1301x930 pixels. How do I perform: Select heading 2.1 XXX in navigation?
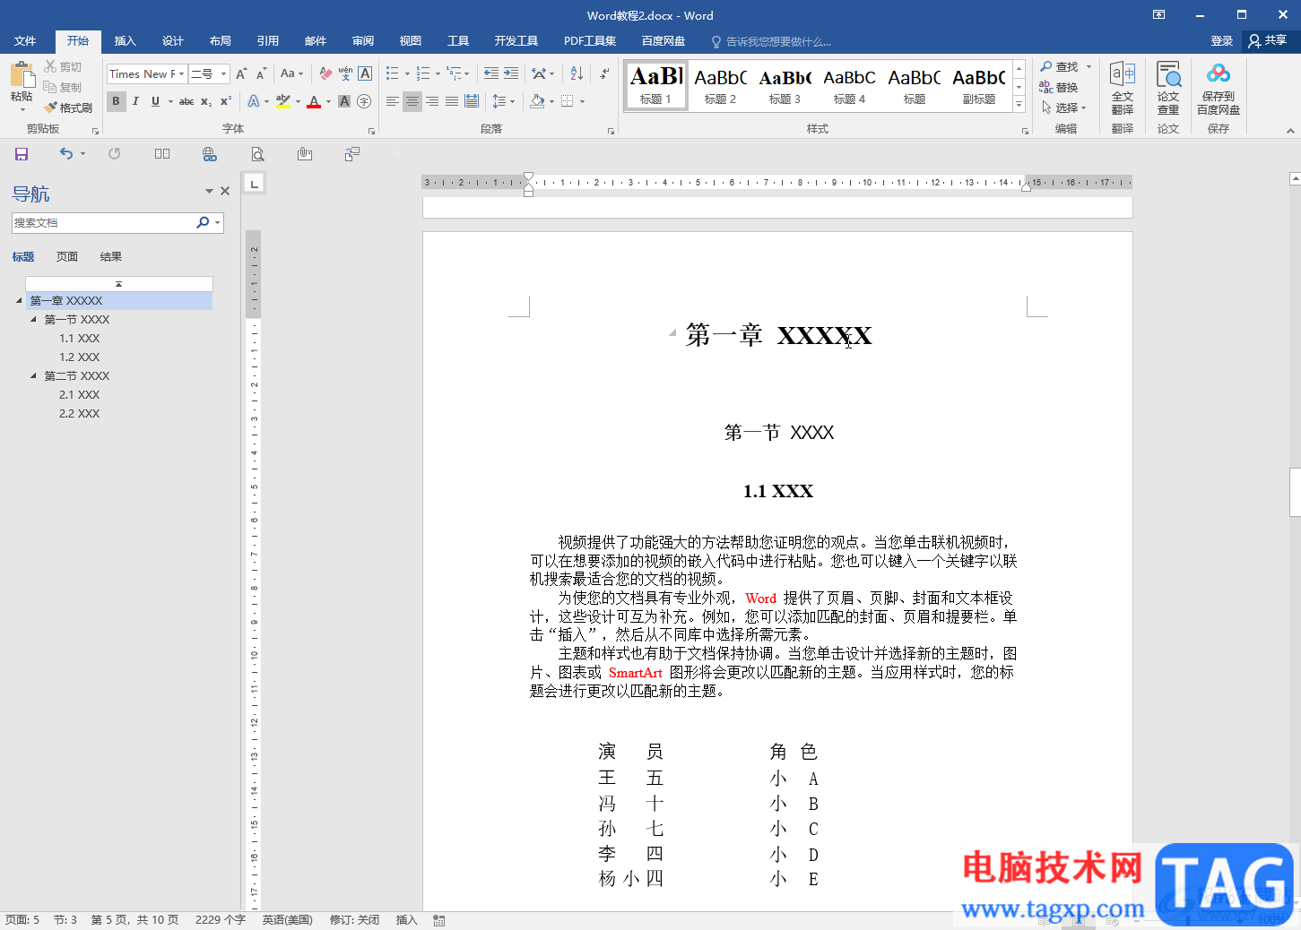[x=80, y=395]
